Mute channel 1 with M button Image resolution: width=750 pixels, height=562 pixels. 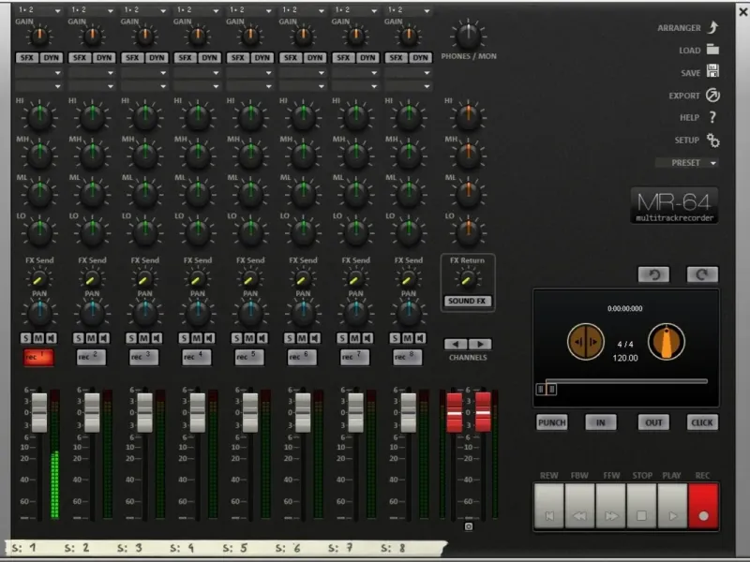[38, 338]
